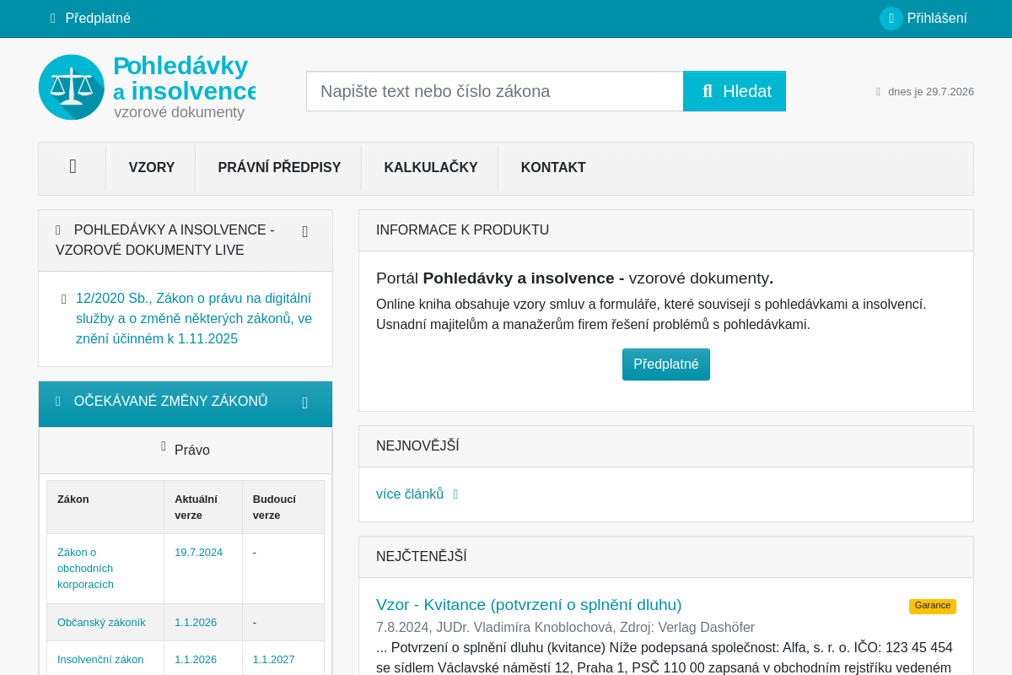Click the arrow icon next to více článků
1012x675 pixels.
(x=455, y=494)
